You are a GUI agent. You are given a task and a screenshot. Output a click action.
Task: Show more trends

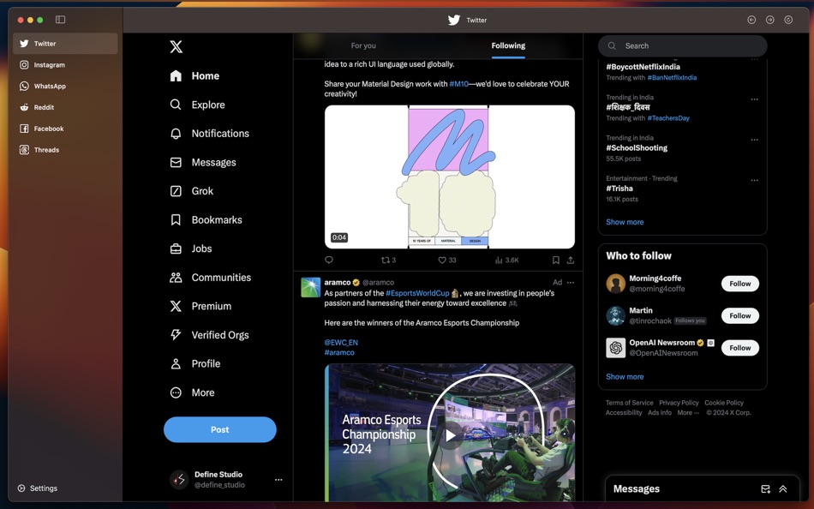click(625, 222)
